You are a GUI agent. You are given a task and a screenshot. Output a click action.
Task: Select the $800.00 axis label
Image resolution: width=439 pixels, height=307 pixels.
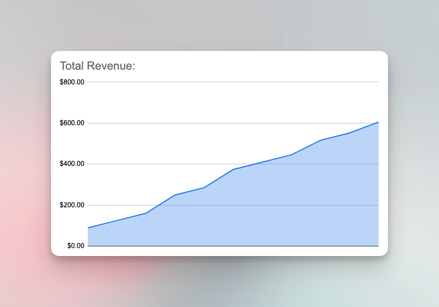72,82
